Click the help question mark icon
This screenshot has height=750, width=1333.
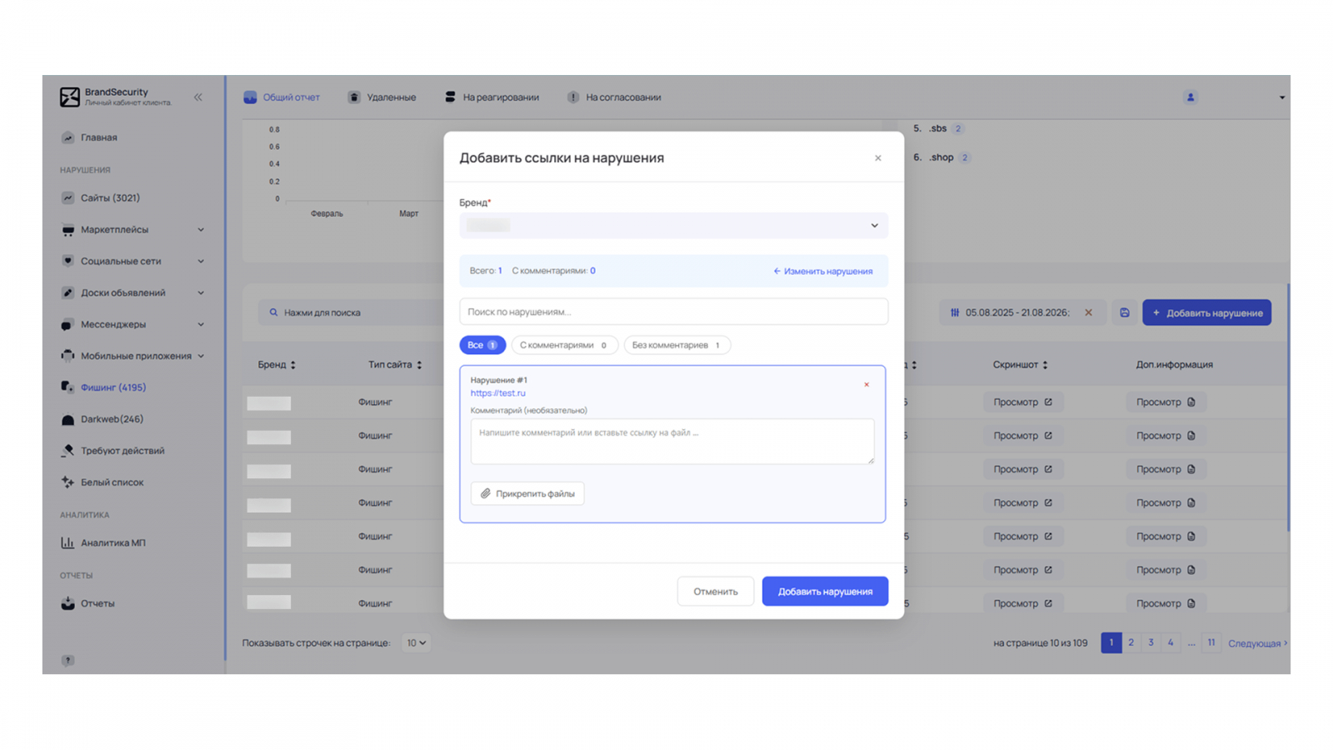[x=67, y=661]
